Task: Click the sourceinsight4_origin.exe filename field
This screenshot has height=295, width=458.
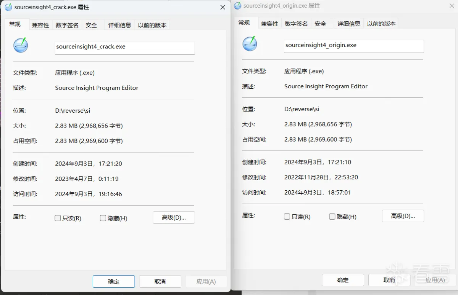Action: coord(354,46)
